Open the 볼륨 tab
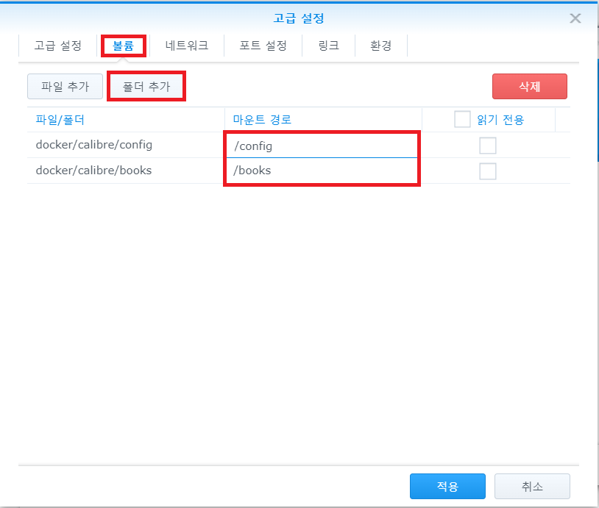The image size is (599, 508). point(123,46)
